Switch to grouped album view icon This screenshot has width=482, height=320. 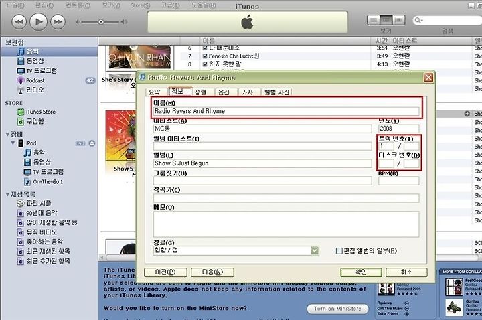click(x=386, y=20)
